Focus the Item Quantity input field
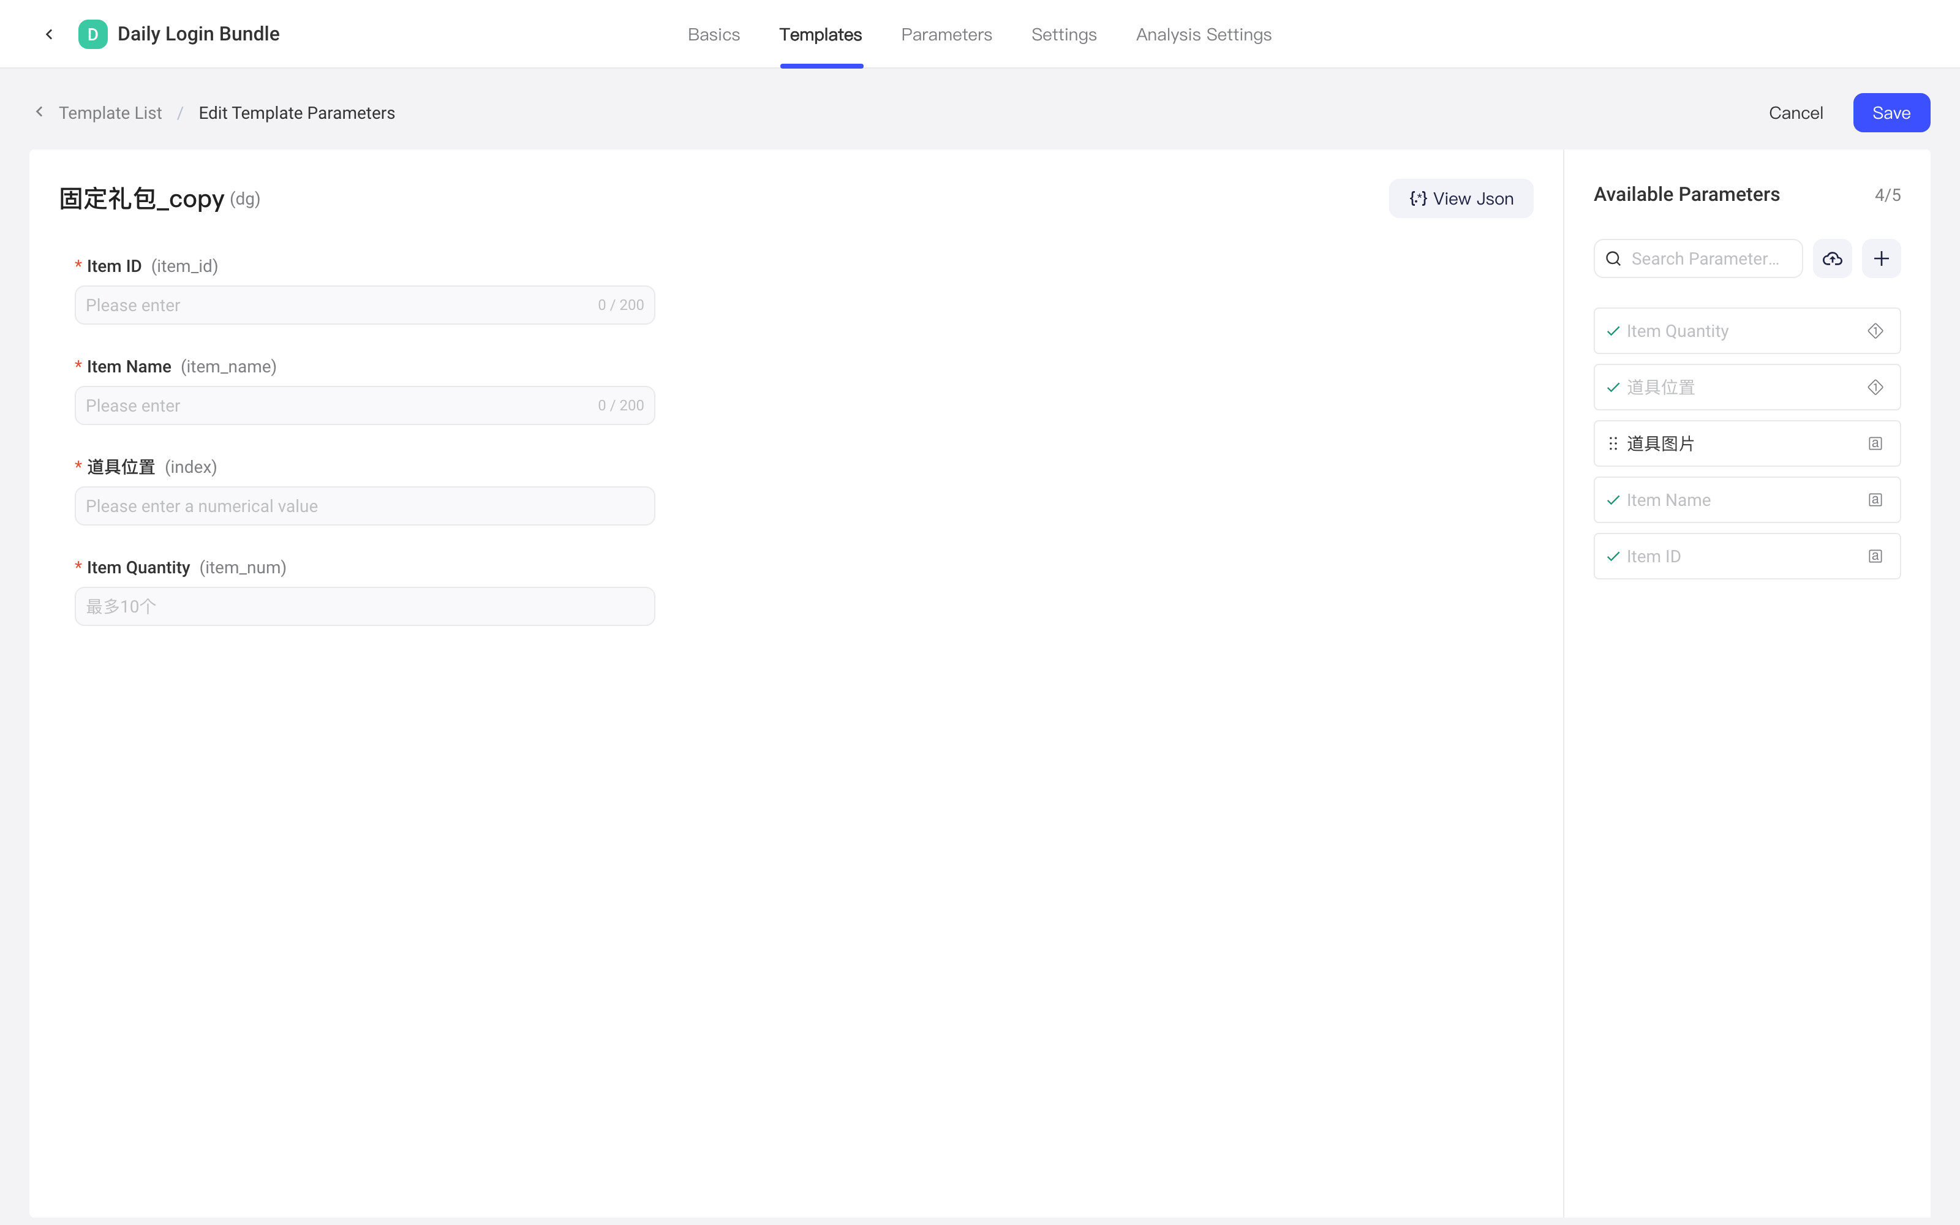The image size is (1960, 1225). (x=364, y=606)
